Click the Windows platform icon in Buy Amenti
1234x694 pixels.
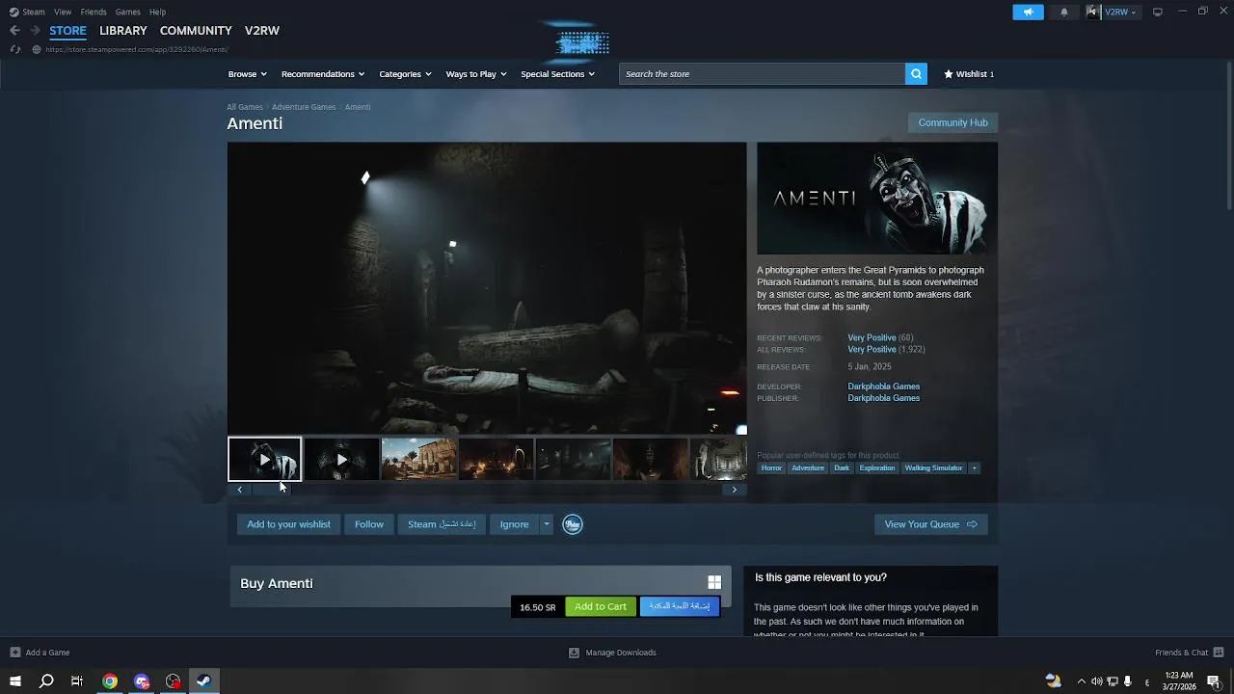pyautogui.click(x=714, y=582)
